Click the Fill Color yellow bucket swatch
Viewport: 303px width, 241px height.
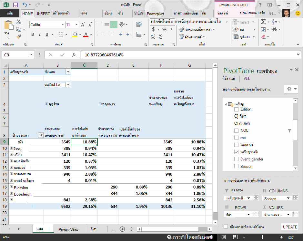click(75, 34)
